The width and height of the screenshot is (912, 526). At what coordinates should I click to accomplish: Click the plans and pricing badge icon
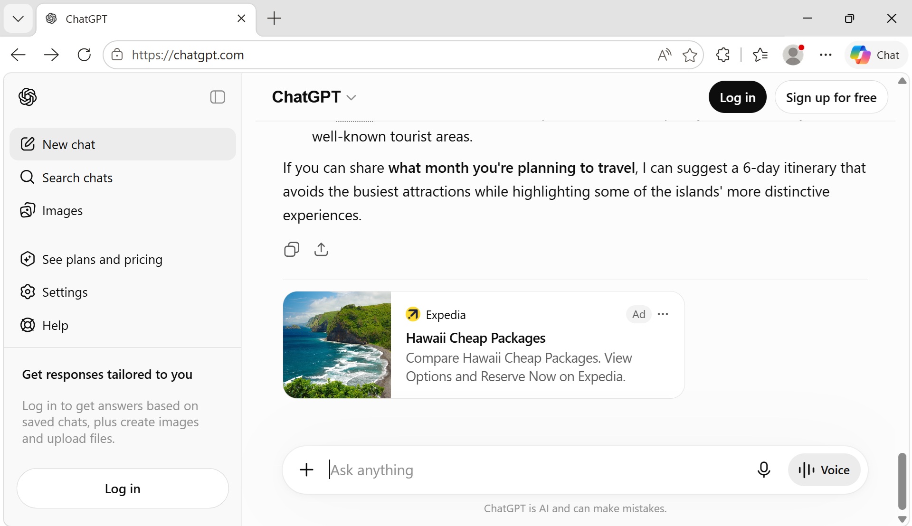[28, 259]
